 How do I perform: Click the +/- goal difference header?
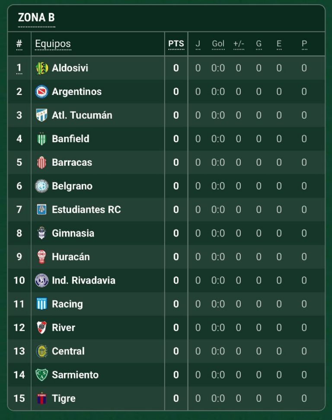[239, 44]
